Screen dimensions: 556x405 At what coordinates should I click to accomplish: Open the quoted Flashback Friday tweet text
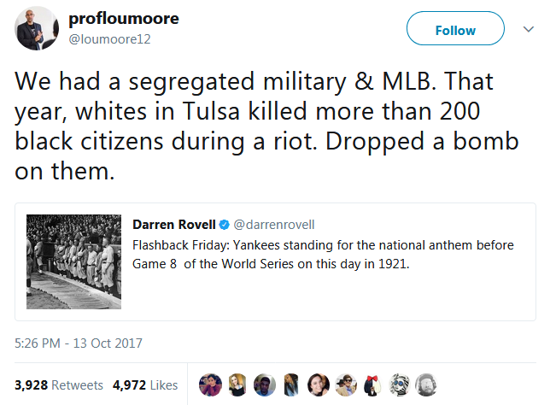pyautogui.click(x=323, y=254)
